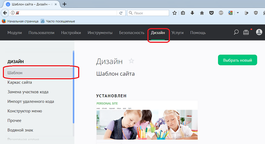The width and height of the screenshot is (265, 144).
Task: Open the Дизайн menu
Action: tap(158, 33)
